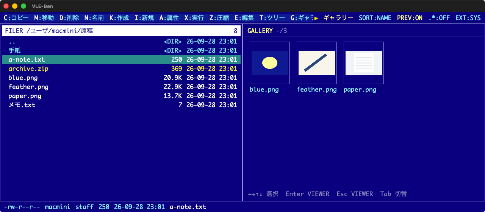The height and width of the screenshot is (212, 485).
Task: Close the VLE-Ben window with red button
Action: (6, 6)
